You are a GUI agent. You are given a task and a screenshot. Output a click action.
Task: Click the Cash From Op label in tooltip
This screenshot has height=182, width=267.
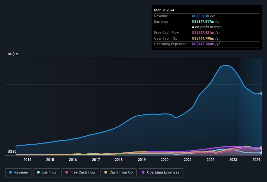pos(166,38)
